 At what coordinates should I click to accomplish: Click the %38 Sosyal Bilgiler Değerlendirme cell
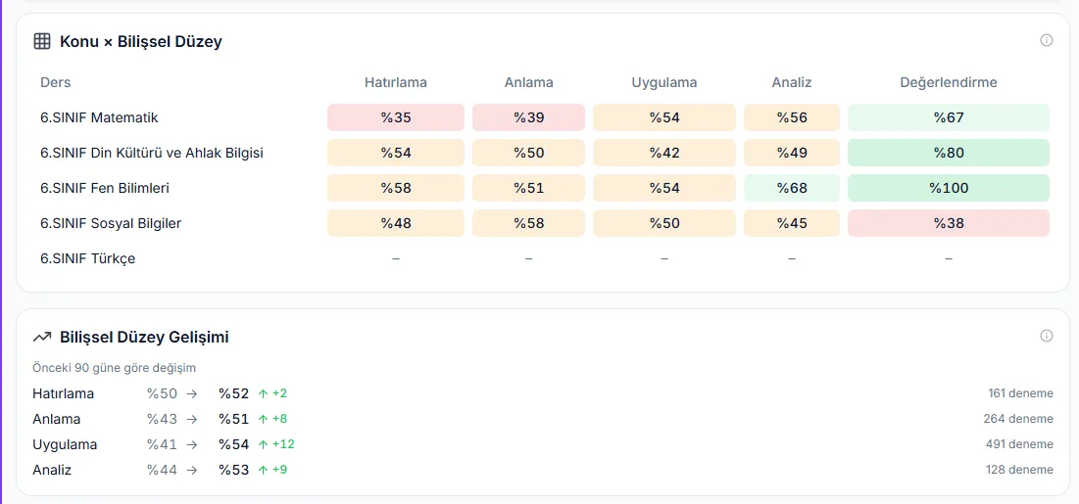(949, 223)
